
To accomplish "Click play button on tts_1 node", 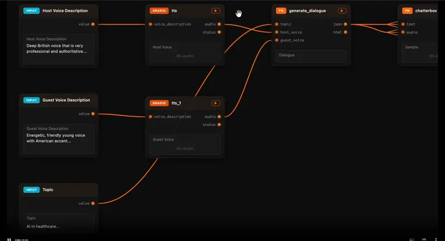I will click(x=215, y=103).
